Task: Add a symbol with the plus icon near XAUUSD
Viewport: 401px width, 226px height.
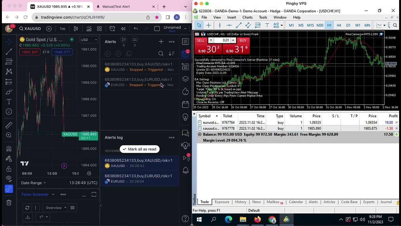Action: (49, 29)
